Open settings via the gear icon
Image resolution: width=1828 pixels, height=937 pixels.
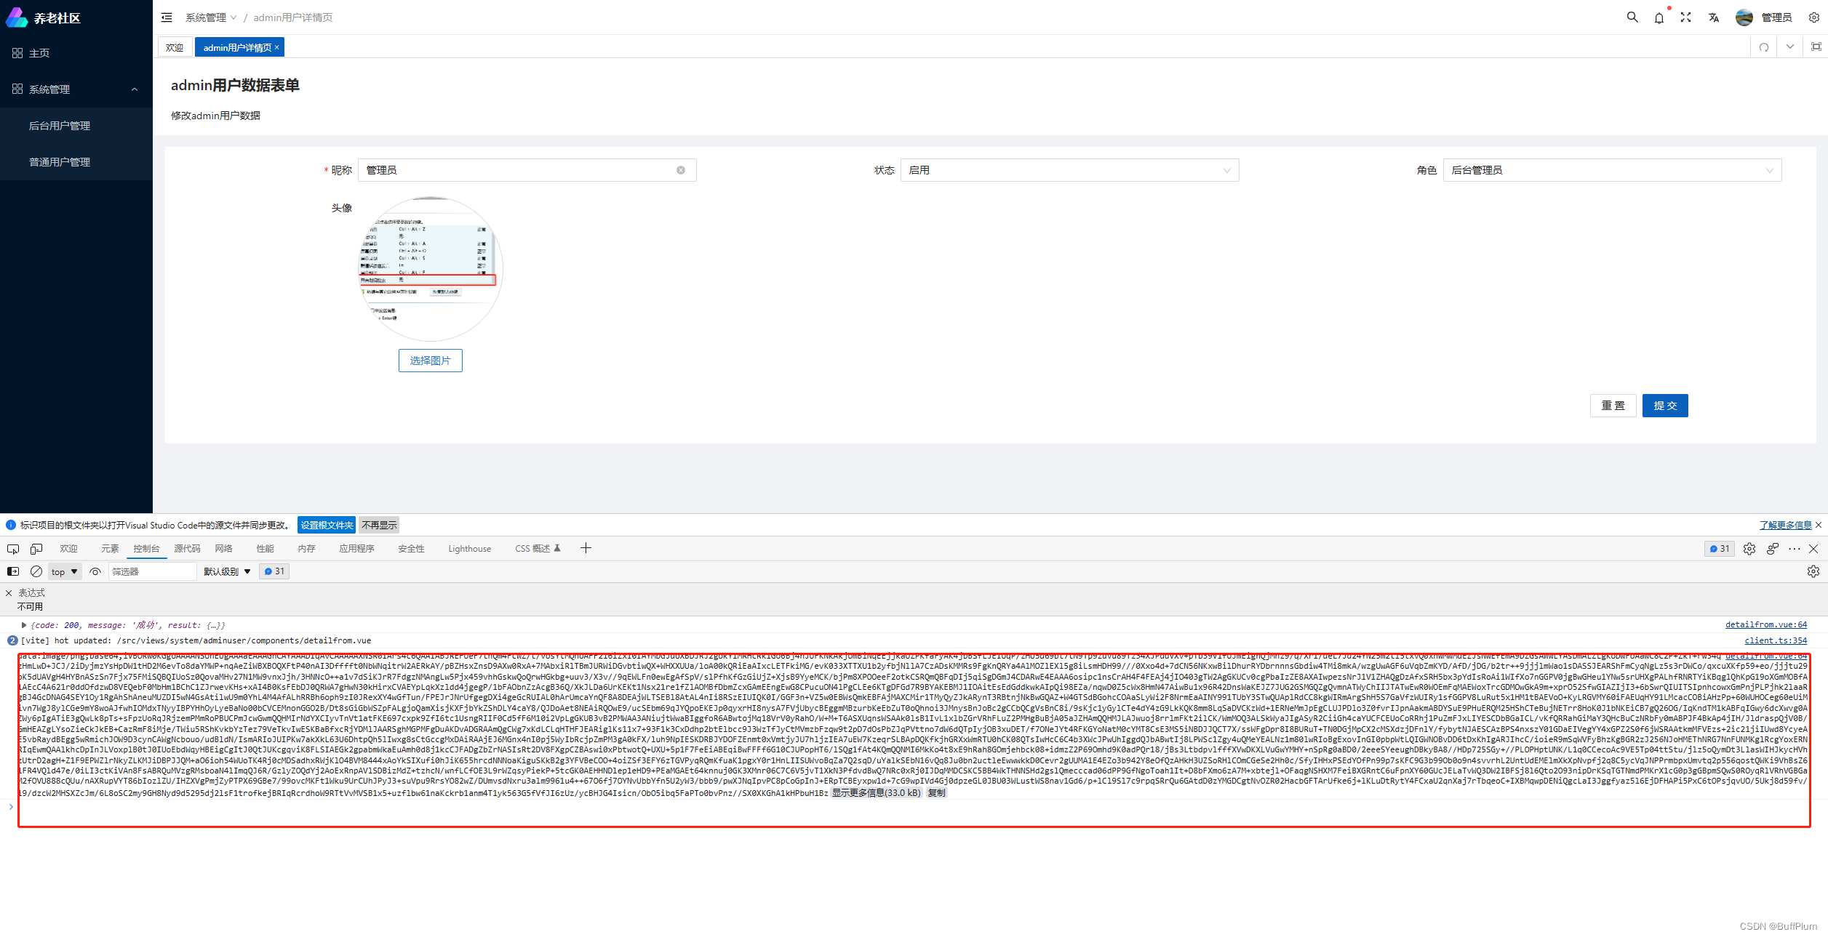pyautogui.click(x=1814, y=17)
